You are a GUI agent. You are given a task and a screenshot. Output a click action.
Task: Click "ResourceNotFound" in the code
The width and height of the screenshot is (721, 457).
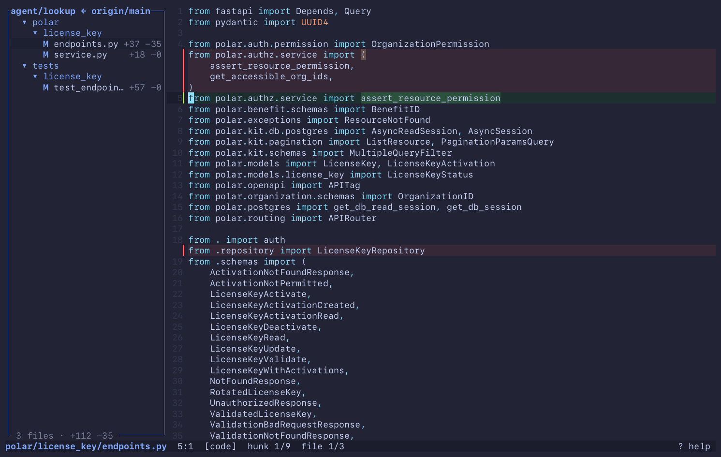[387, 120]
